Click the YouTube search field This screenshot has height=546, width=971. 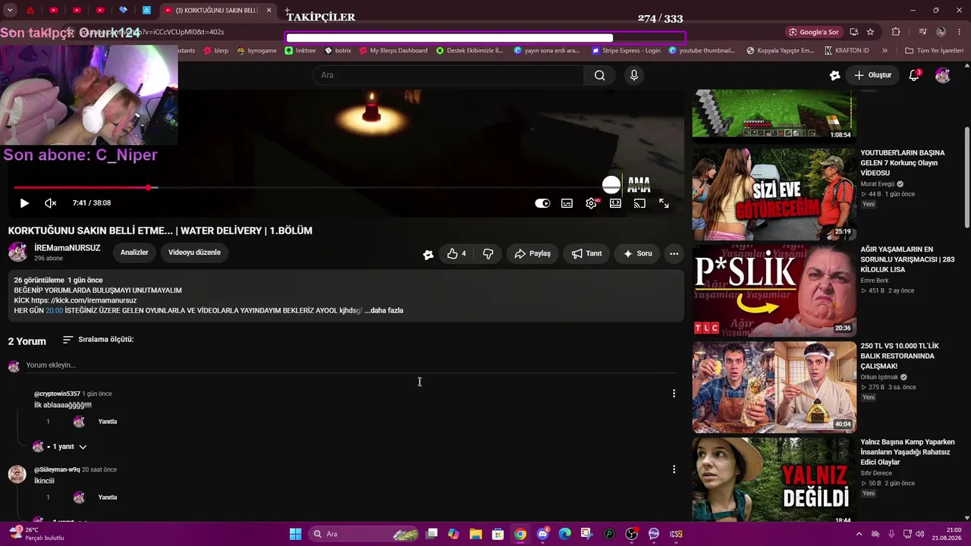[448, 75]
